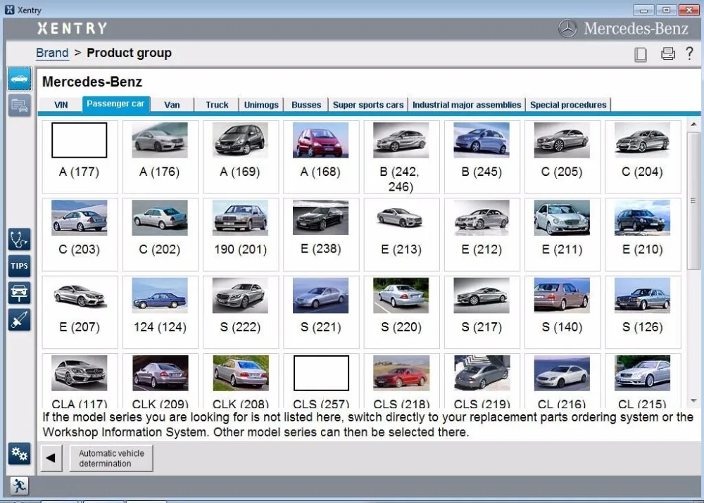Open the vehicle list sidebar icon
Image resolution: width=704 pixels, height=503 pixels.
(19, 106)
